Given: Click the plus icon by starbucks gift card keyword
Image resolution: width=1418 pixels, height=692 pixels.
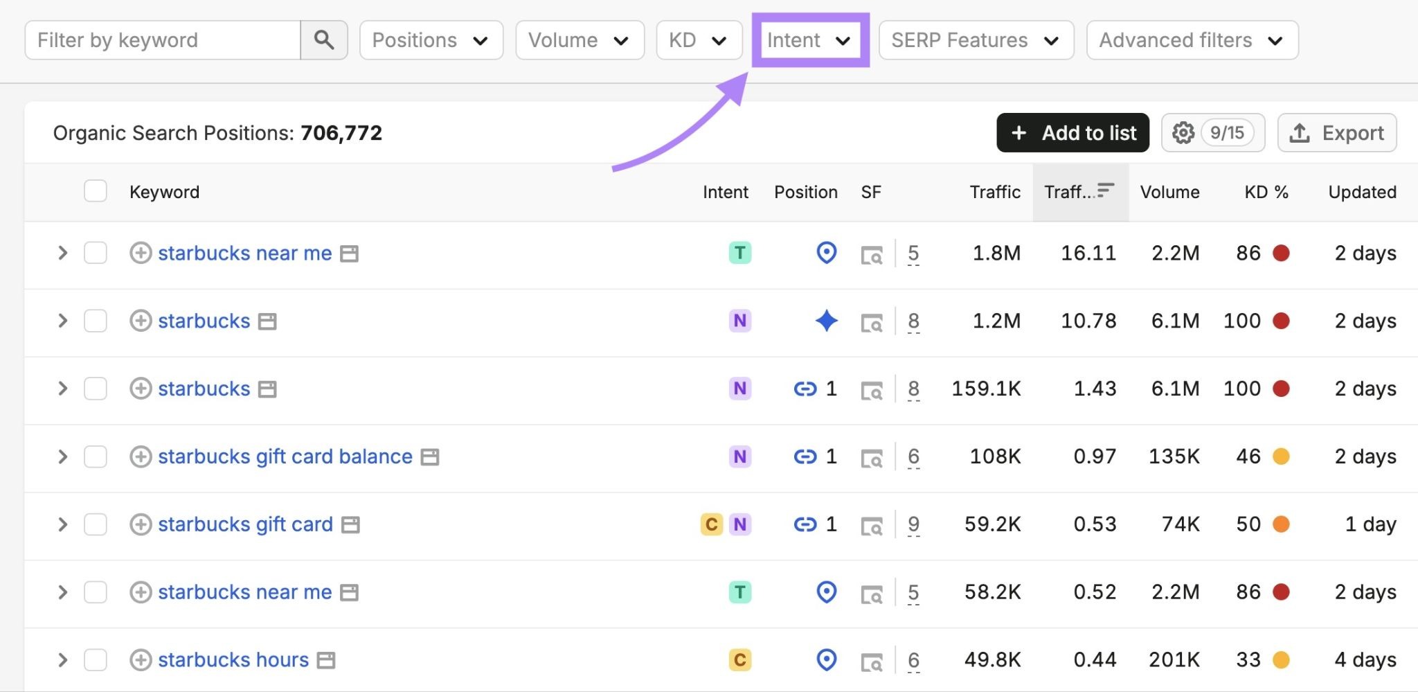Looking at the screenshot, I should [x=141, y=524].
